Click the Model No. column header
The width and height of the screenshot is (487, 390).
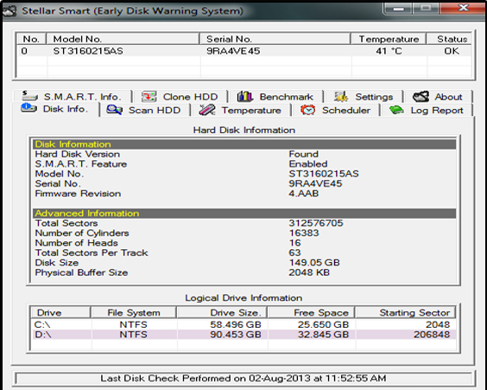(x=123, y=39)
